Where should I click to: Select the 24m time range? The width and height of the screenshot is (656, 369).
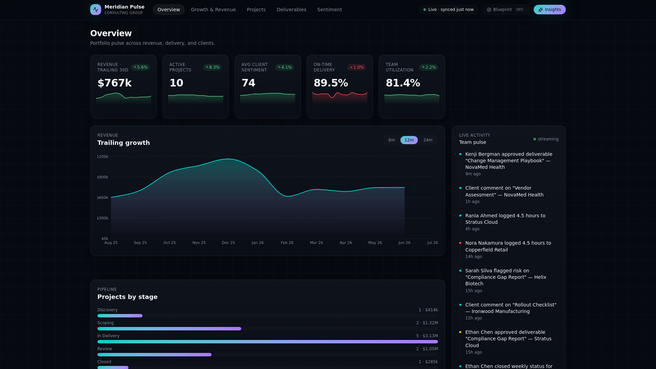coord(428,140)
